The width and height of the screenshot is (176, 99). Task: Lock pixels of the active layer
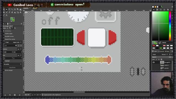(x=156, y=59)
